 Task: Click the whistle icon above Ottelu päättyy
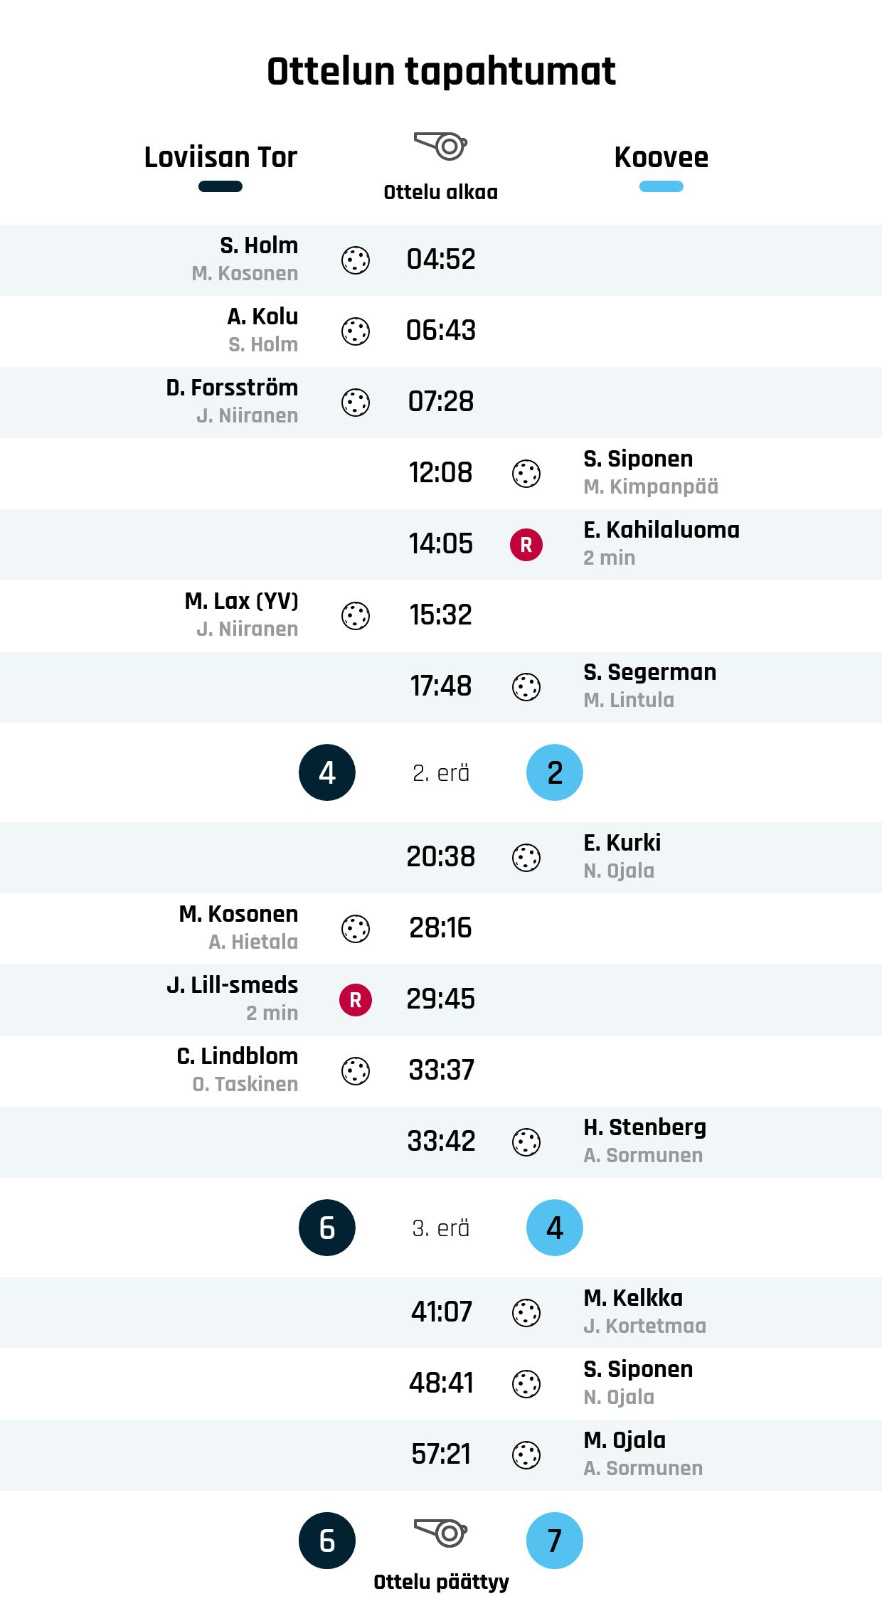click(440, 1533)
